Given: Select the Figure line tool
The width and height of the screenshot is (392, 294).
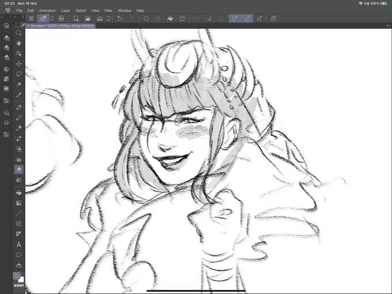Looking at the screenshot, I should coord(19,213).
